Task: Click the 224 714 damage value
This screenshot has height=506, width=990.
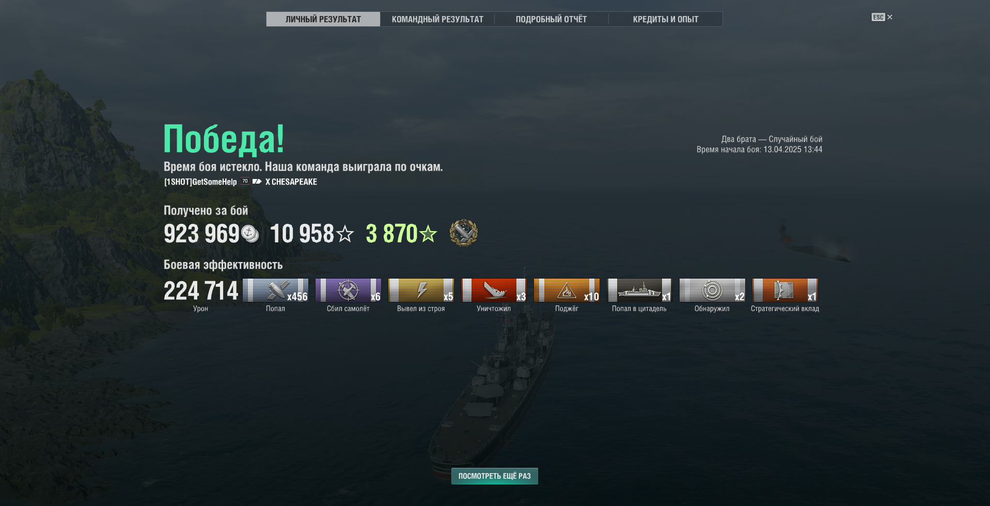Action: point(201,291)
